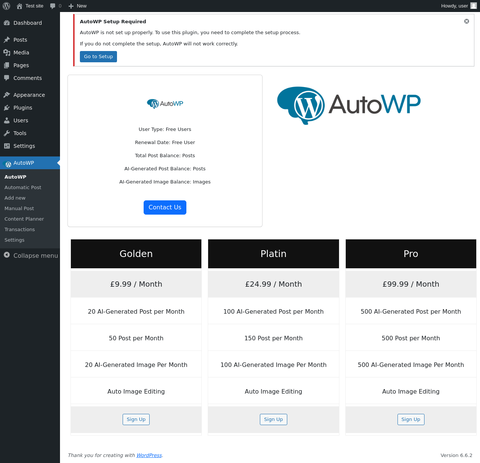Open the Posts menu item

coord(30,40)
